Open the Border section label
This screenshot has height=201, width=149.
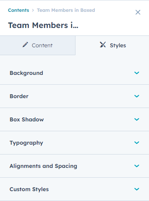tap(19, 96)
